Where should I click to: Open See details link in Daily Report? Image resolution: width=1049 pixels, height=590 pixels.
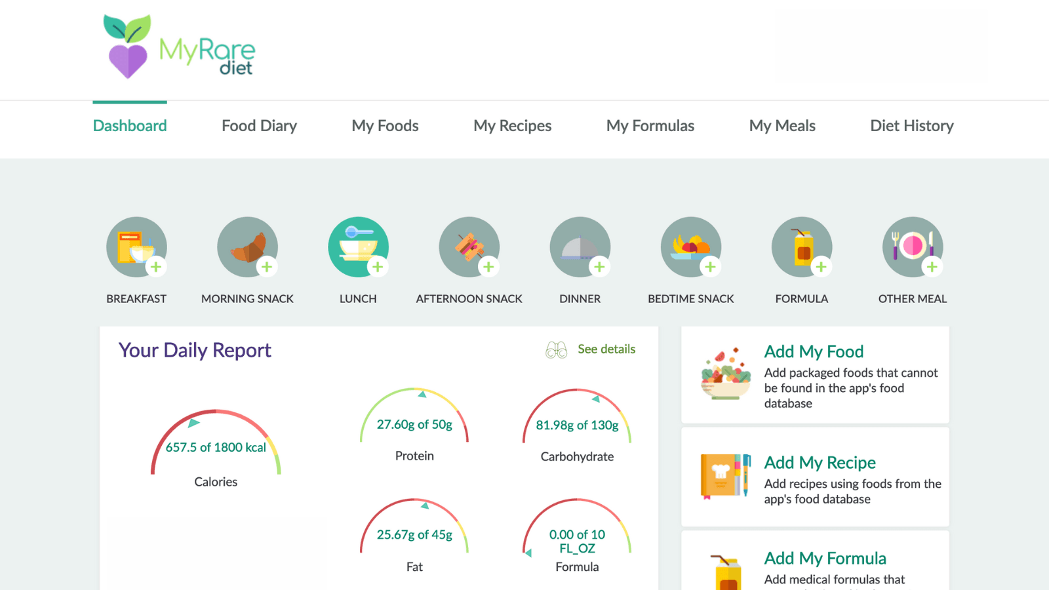tap(606, 349)
